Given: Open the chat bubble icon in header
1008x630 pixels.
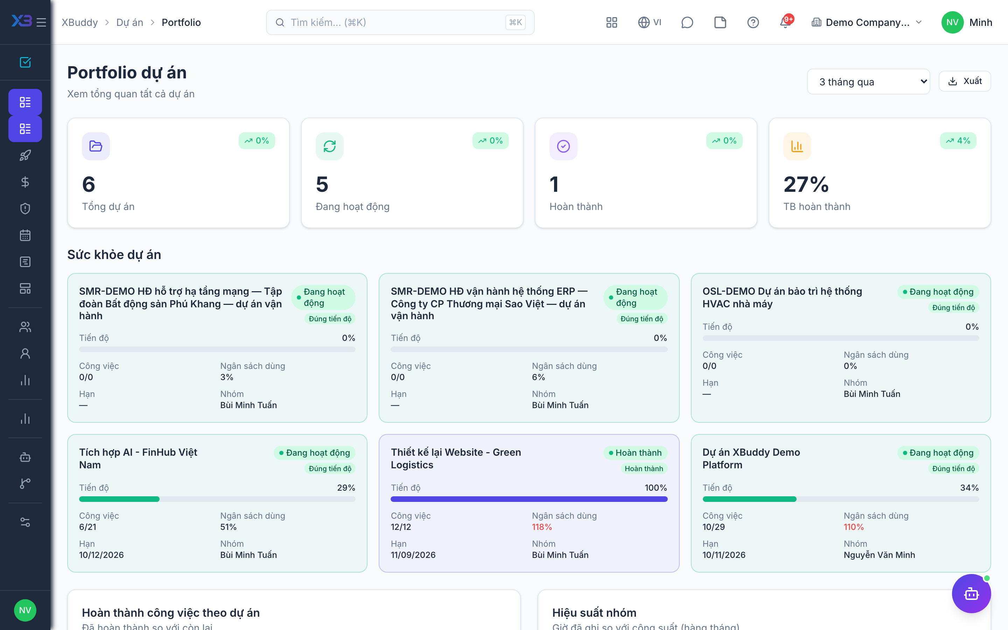Looking at the screenshot, I should click(x=687, y=22).
